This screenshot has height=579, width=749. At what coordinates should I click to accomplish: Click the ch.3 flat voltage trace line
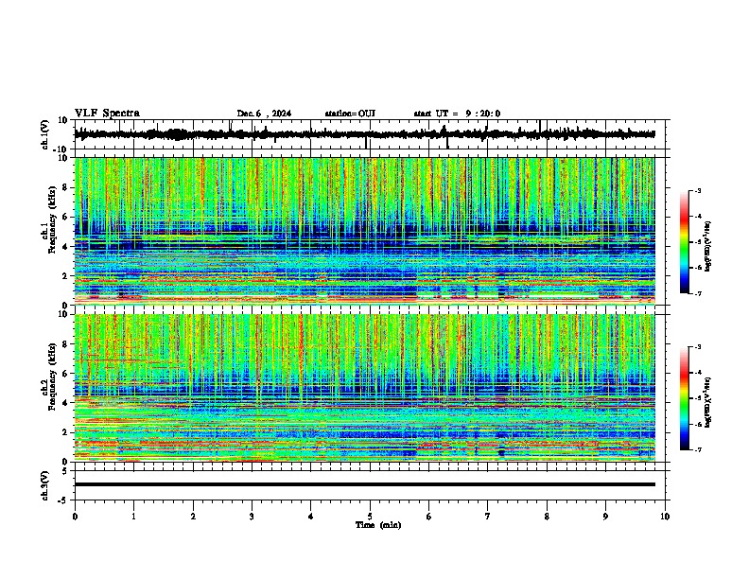[x=365, y=484]
